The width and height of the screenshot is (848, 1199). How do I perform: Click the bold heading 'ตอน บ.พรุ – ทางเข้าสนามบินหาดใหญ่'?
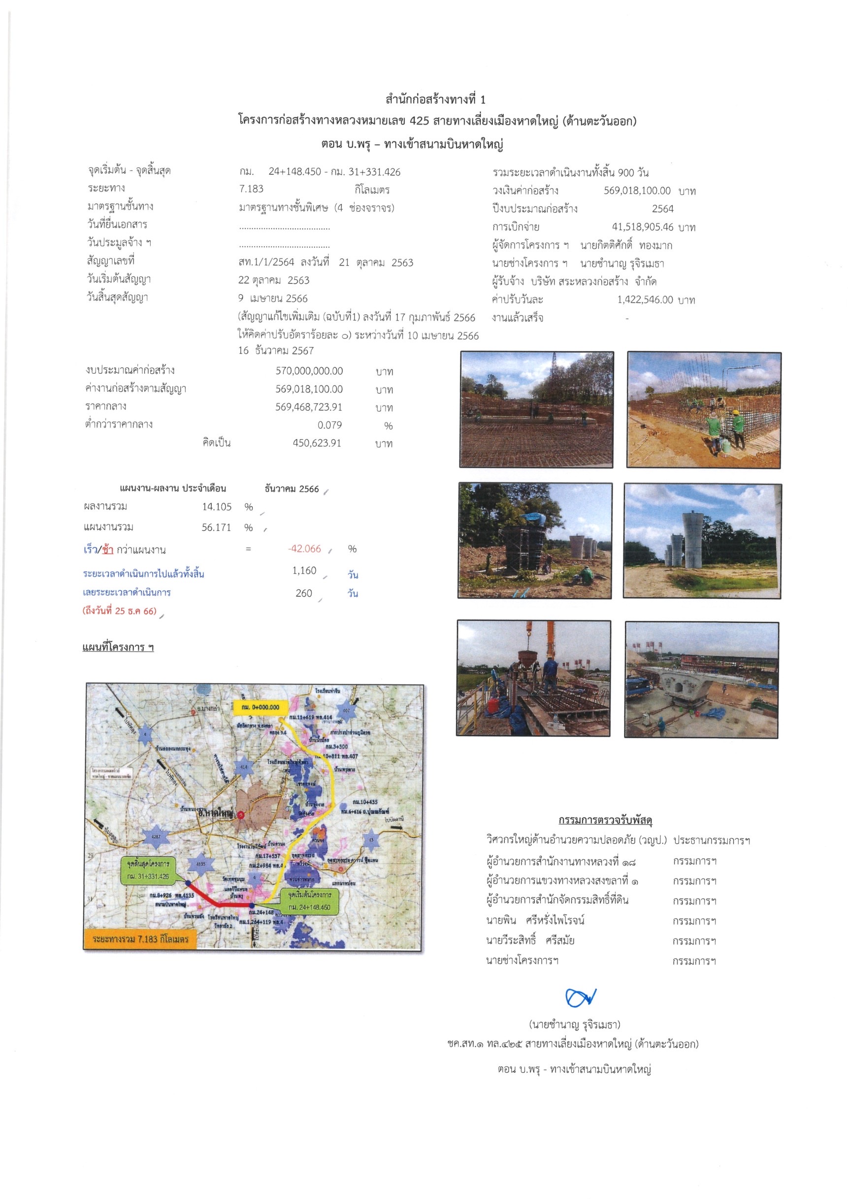412,144
